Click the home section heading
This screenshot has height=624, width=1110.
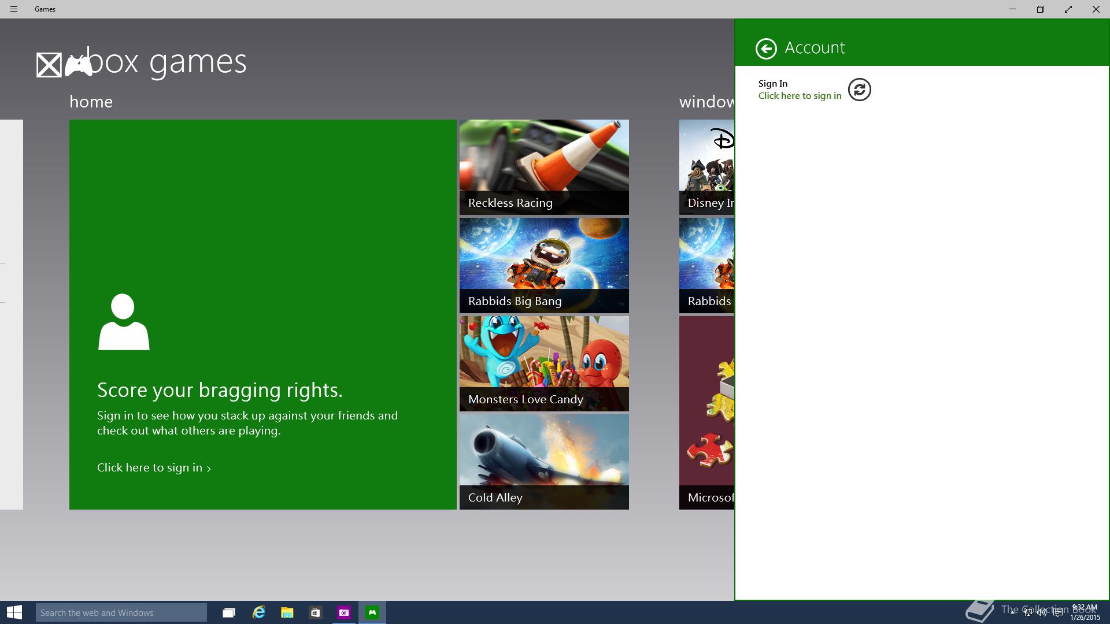pyautogui.click(x=91, y=102)
